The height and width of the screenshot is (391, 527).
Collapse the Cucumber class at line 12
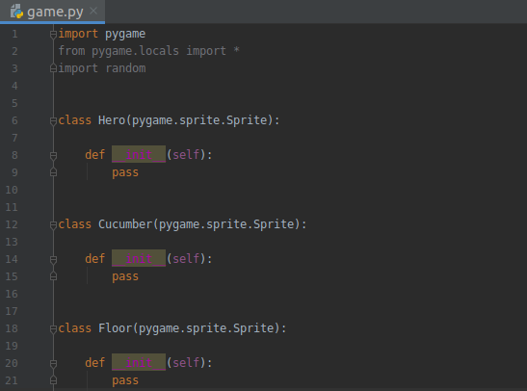tap(53, 224)
